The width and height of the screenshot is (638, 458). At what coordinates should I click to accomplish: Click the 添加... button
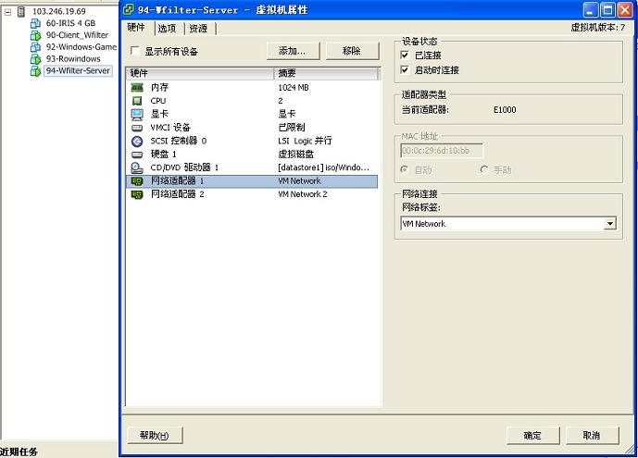[293, 51]
